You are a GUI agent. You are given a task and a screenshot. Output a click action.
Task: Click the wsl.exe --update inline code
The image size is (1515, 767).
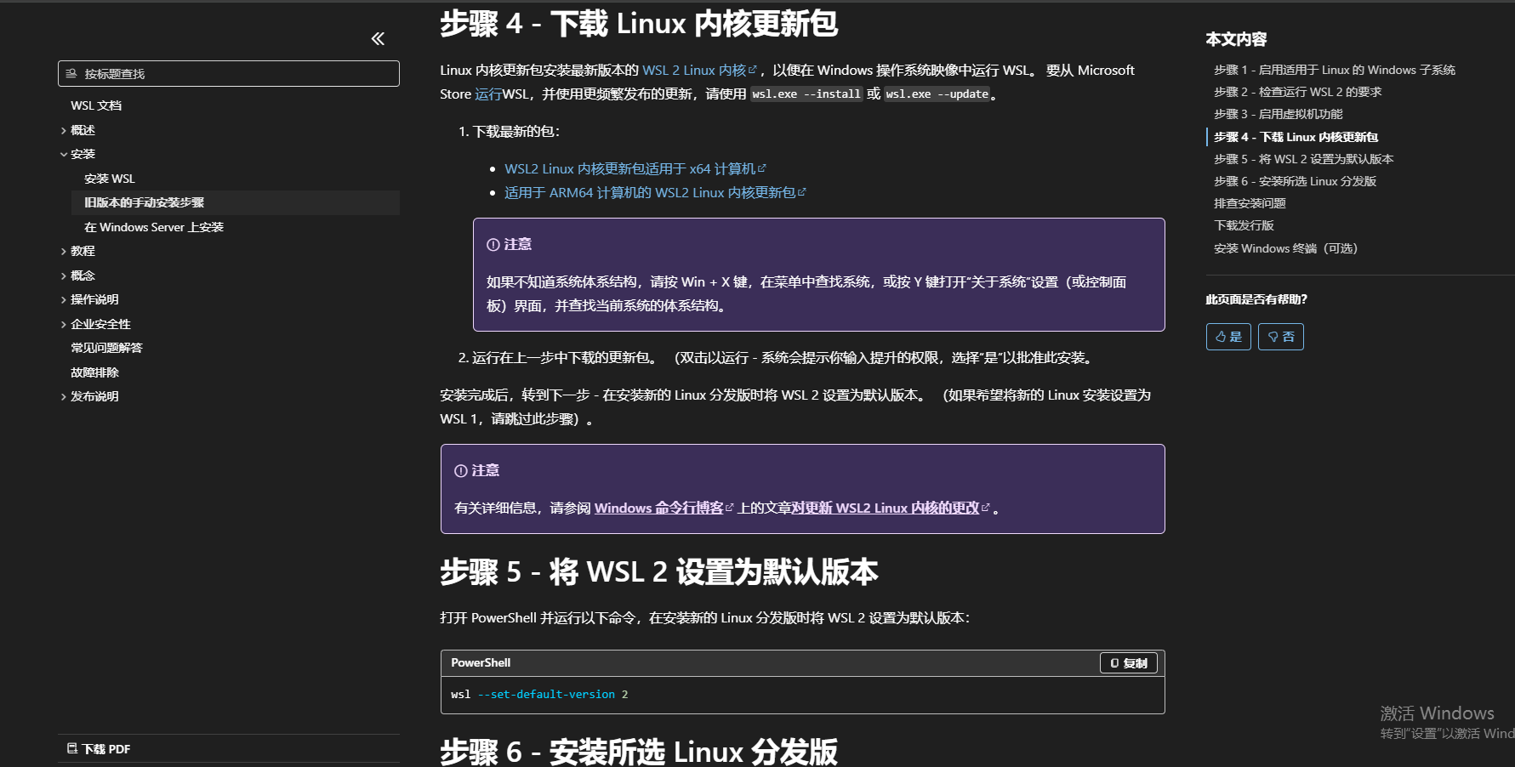point(937,94)
